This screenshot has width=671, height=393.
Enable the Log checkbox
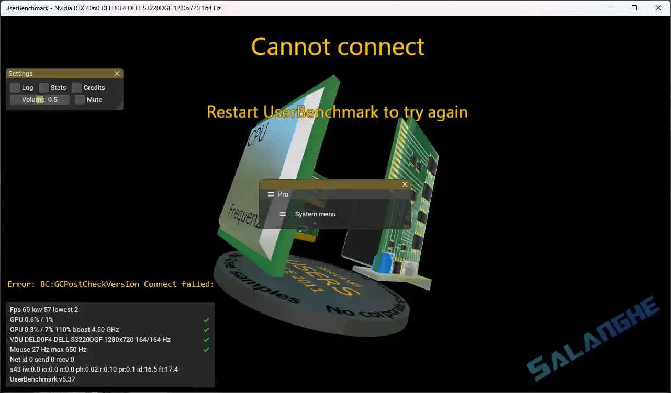tap(14, 87)
